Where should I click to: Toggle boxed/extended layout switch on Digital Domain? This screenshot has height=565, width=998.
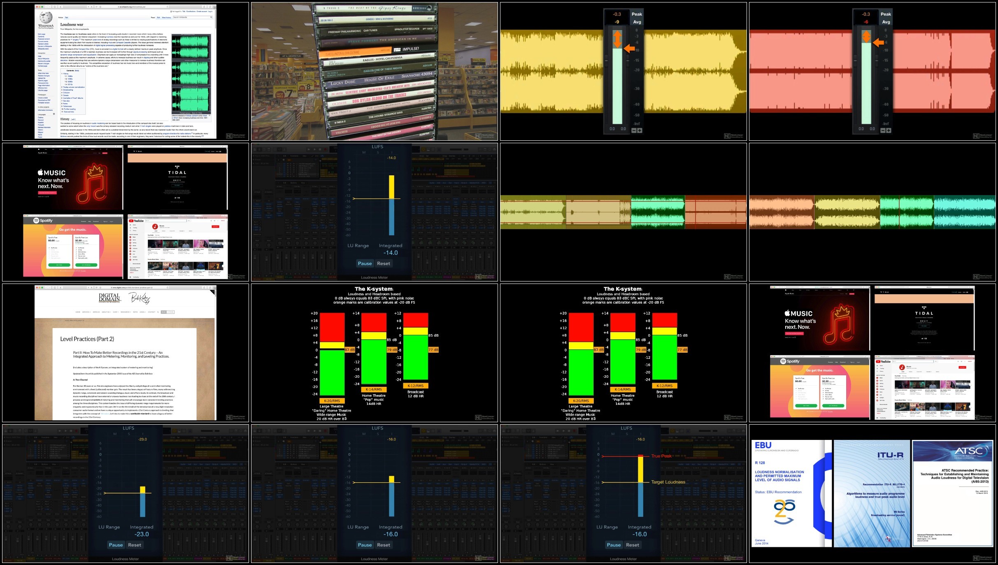pyautogui.click(x=168, y=312)
